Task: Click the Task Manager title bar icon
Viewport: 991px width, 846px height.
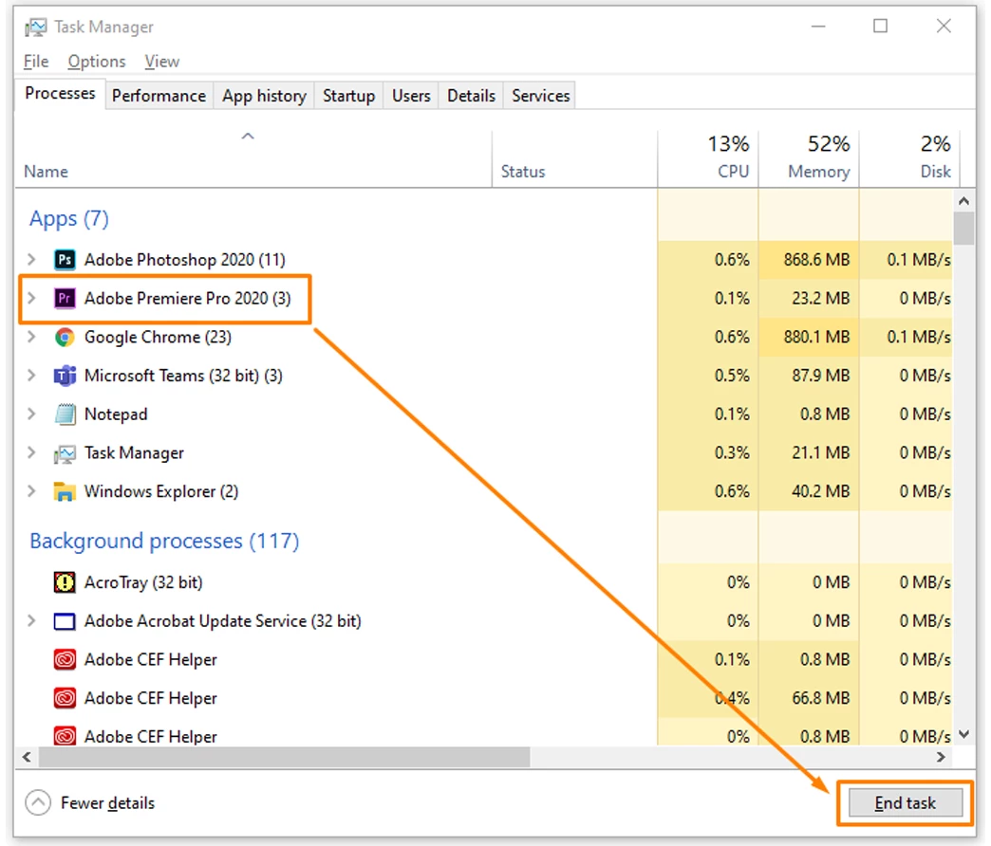Action: (35, 28)
